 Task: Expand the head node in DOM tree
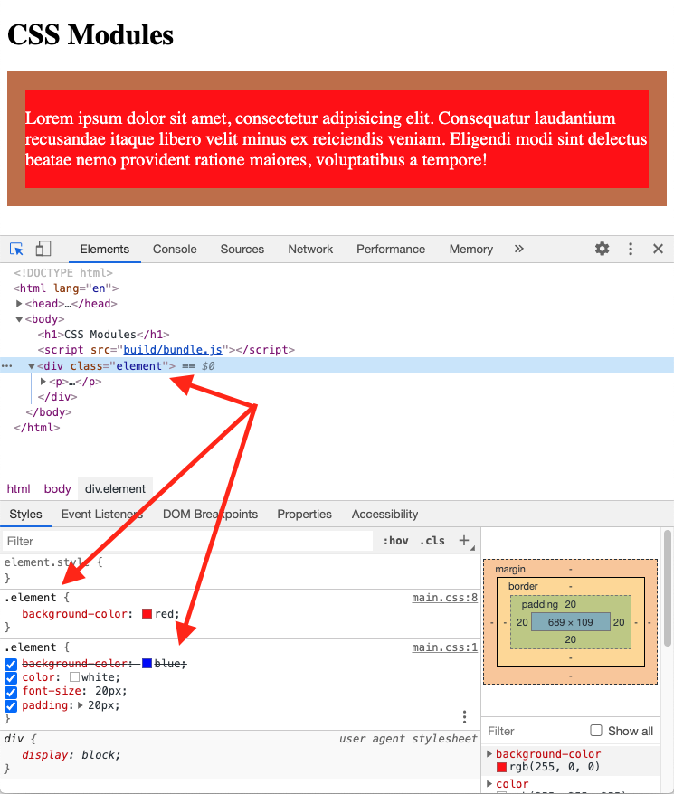pos(19,303)
